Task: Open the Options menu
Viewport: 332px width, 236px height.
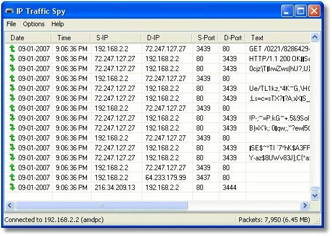Action: pos(34,24)
